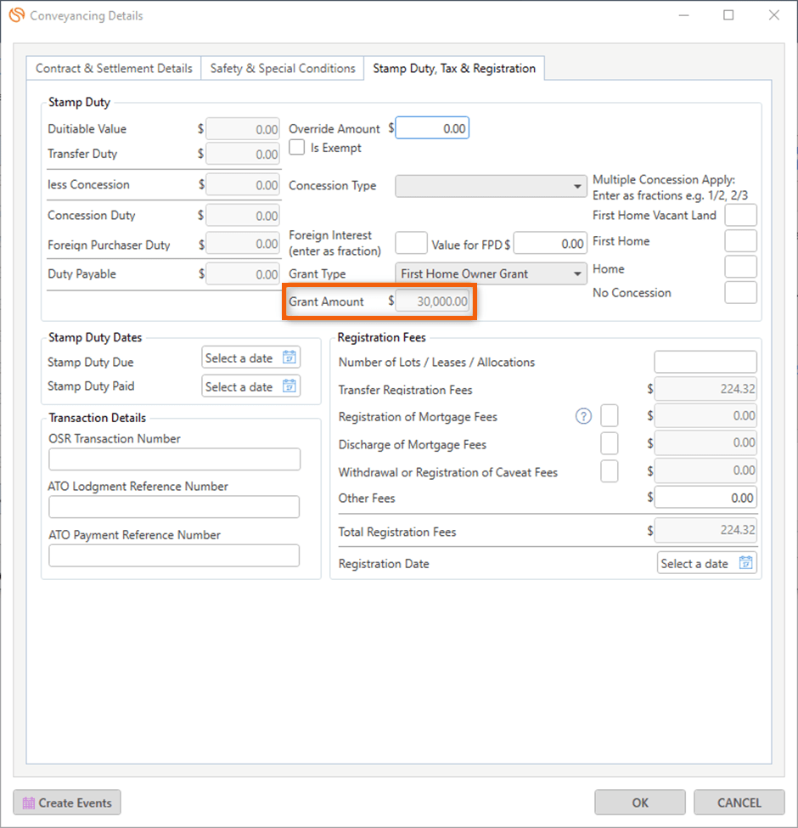Enable Registration of Mortgage Fees checkbox
The image size is (798, 828).
pos(609,415)
